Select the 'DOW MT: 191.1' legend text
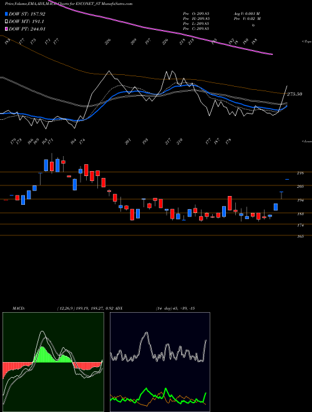The height and width of the screenshot is (412, 312). coord(26,22)
